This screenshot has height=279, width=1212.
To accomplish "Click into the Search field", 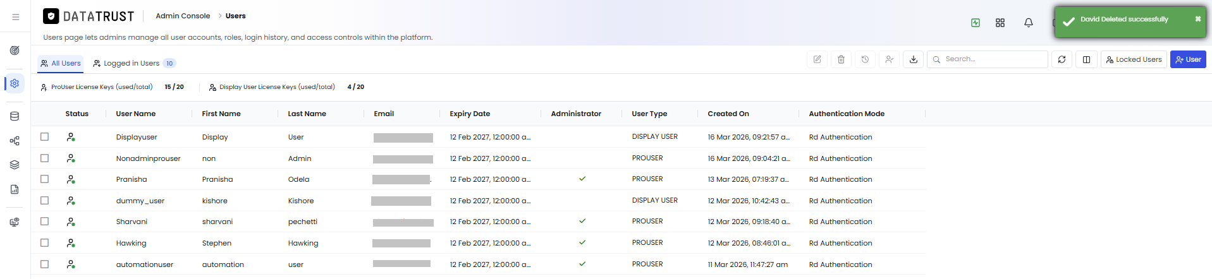I will click(x=988, y=59).
